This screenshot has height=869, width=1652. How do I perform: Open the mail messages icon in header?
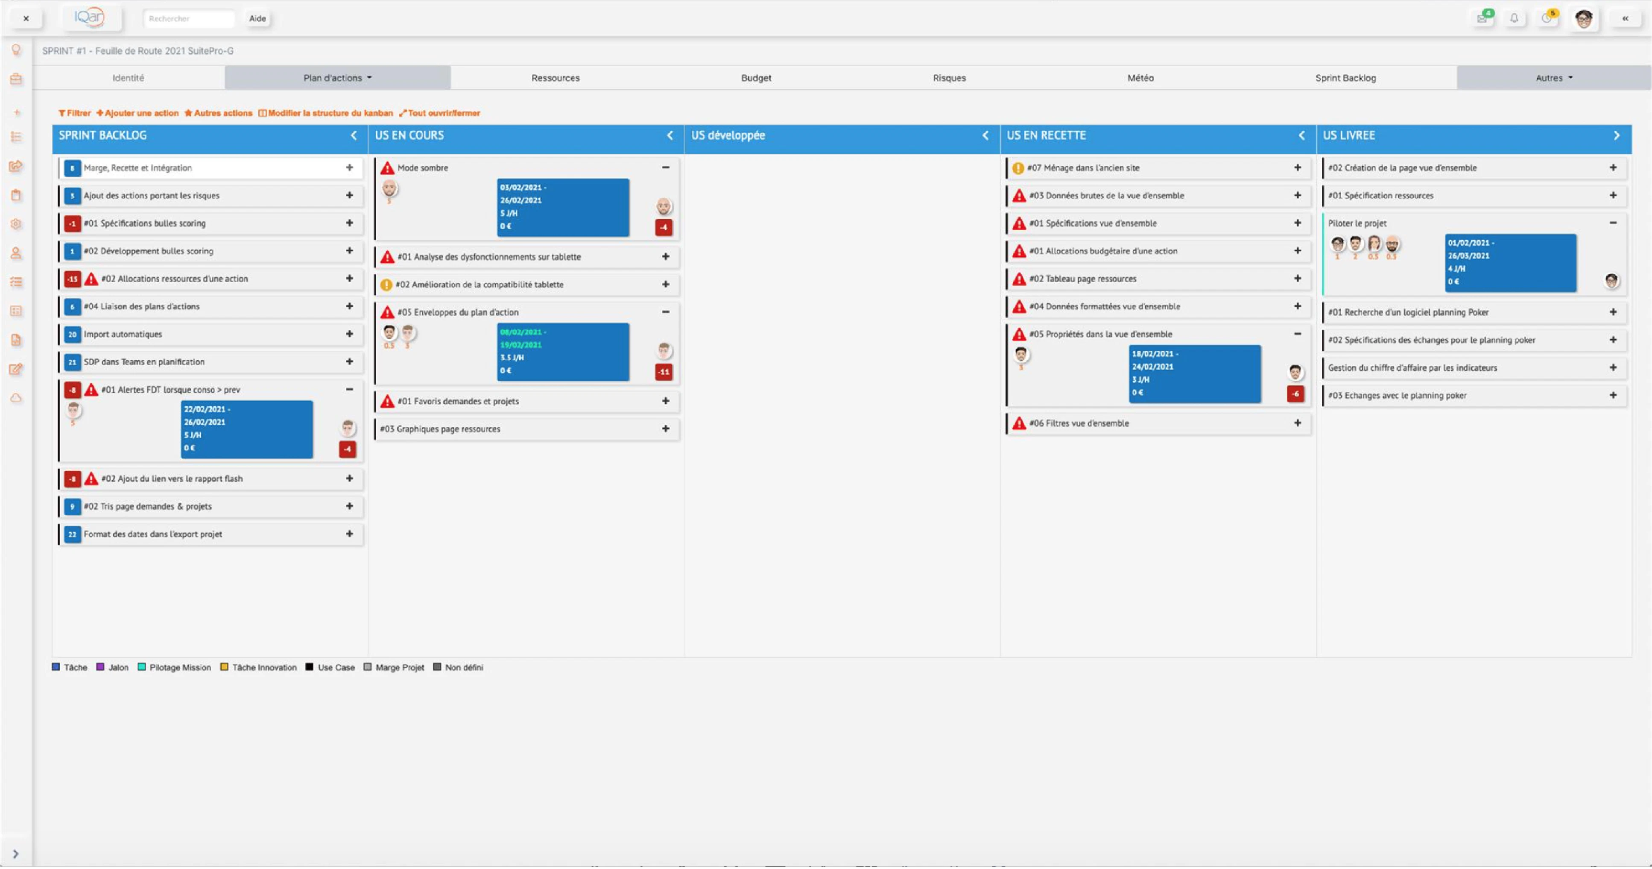1482,19
